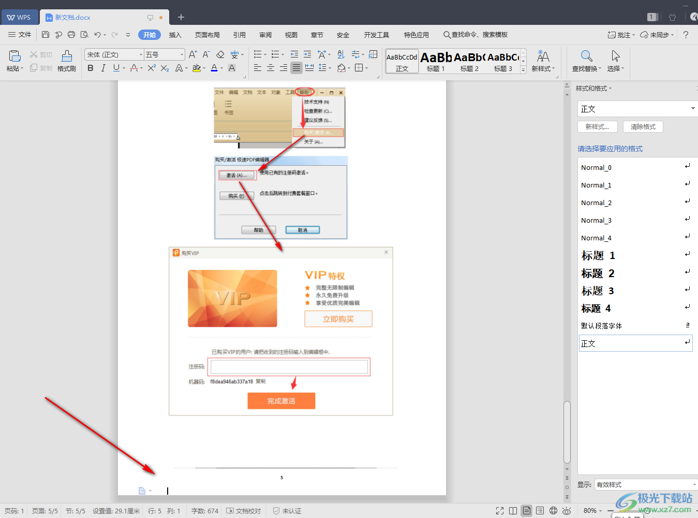
Task: Switch to web layout globe icon
Action: click(x=553, y=511)
